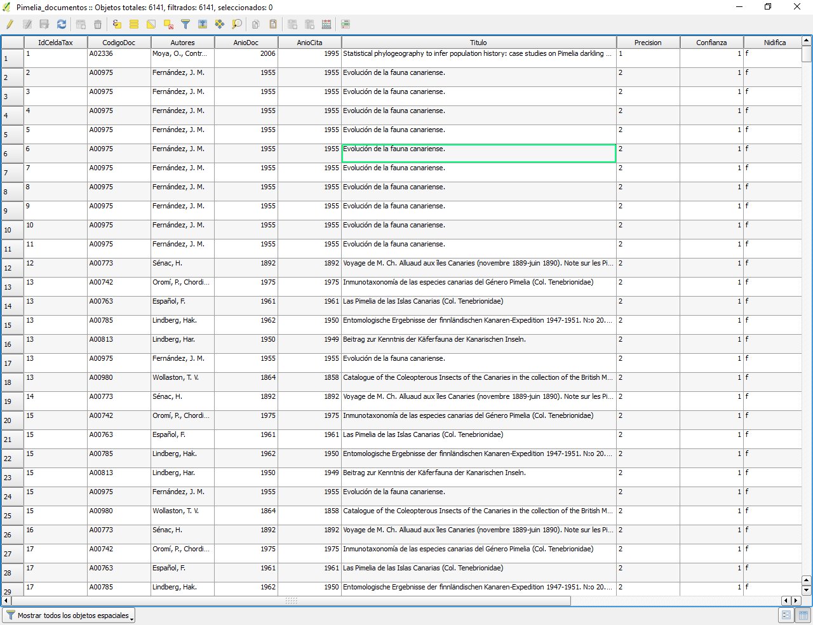Image resolution: width=813 pixels, height=625 pixels.
Task: Click the delete field icon
Action: [309, 24]
